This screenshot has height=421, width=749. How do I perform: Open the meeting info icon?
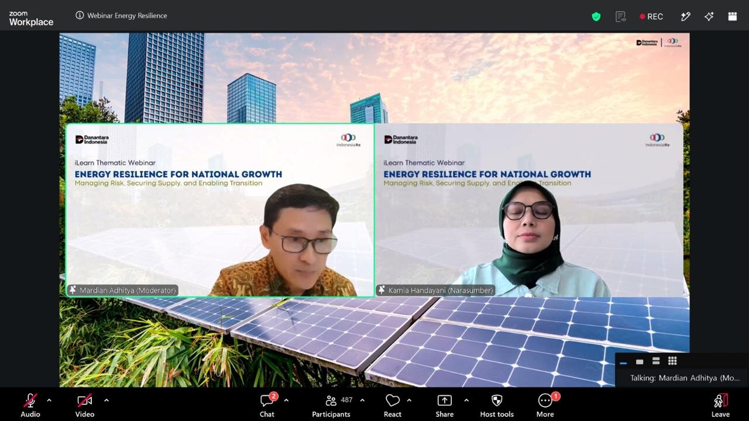coord(80,15)
